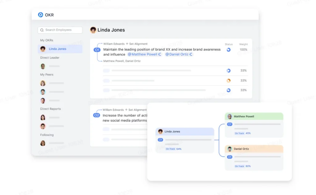
Task: Click the status ring of objective O1
Action: [229, 50]
